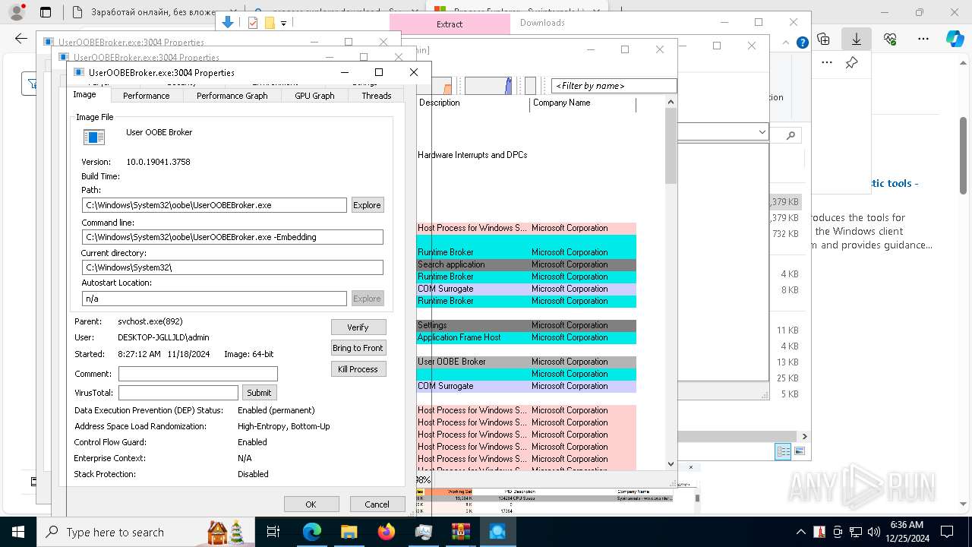Open Microsoft Edge from the taskbar
Viewport: 972px width, 547px height.
[x=312, y=532]
